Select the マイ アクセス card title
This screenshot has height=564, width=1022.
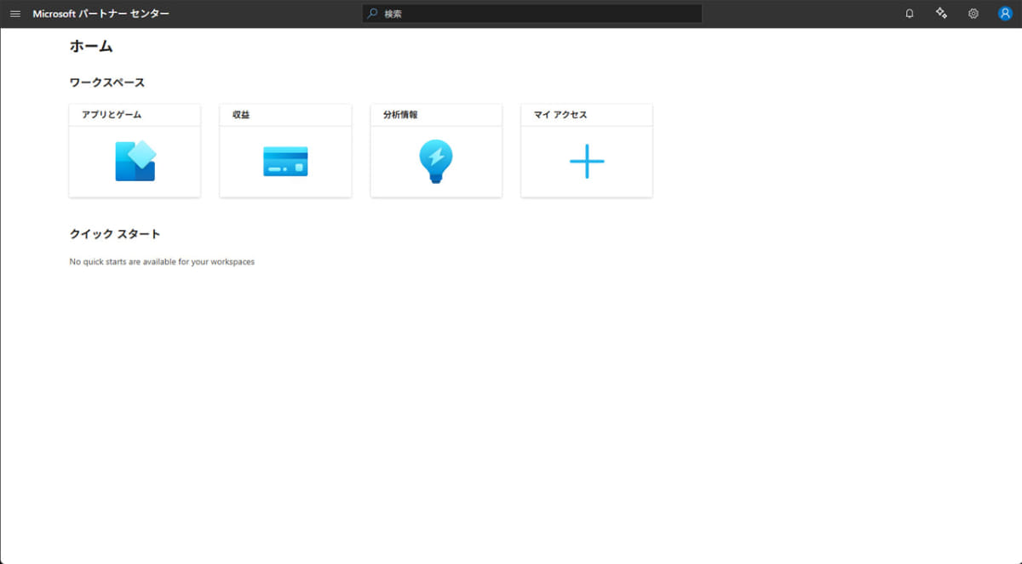560,115
